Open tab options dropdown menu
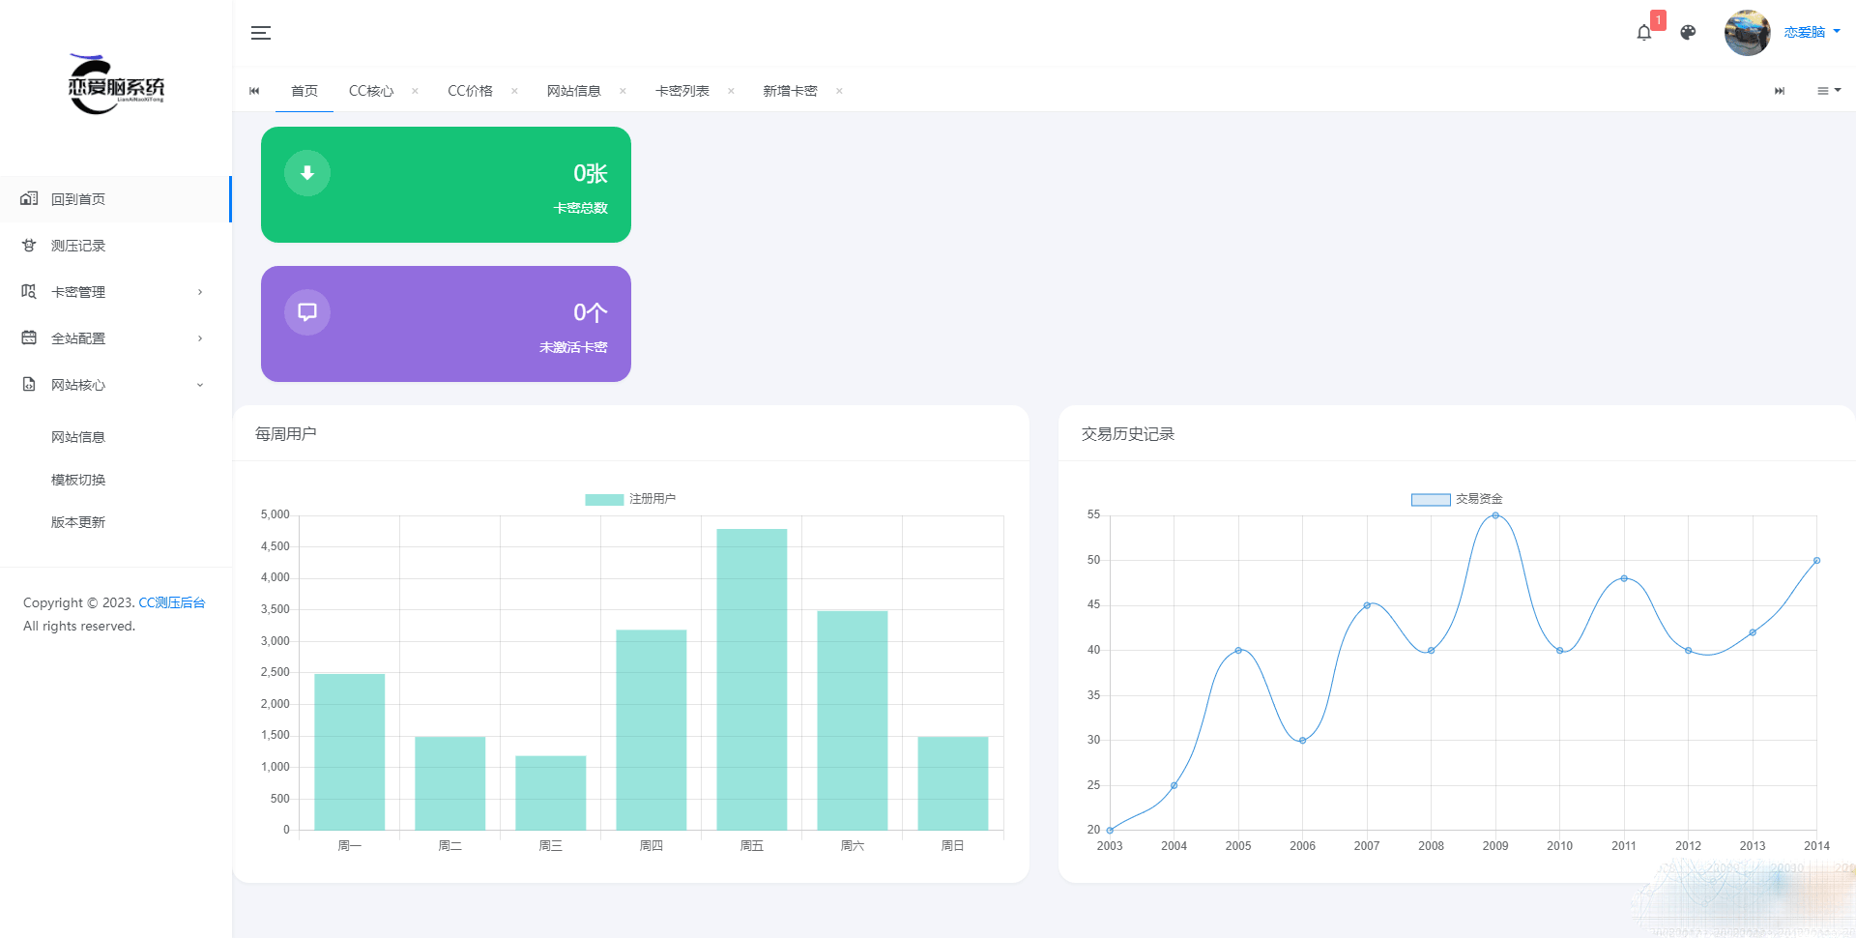The height and width of the screenshot is (938, 1856). pos(1829,91)
